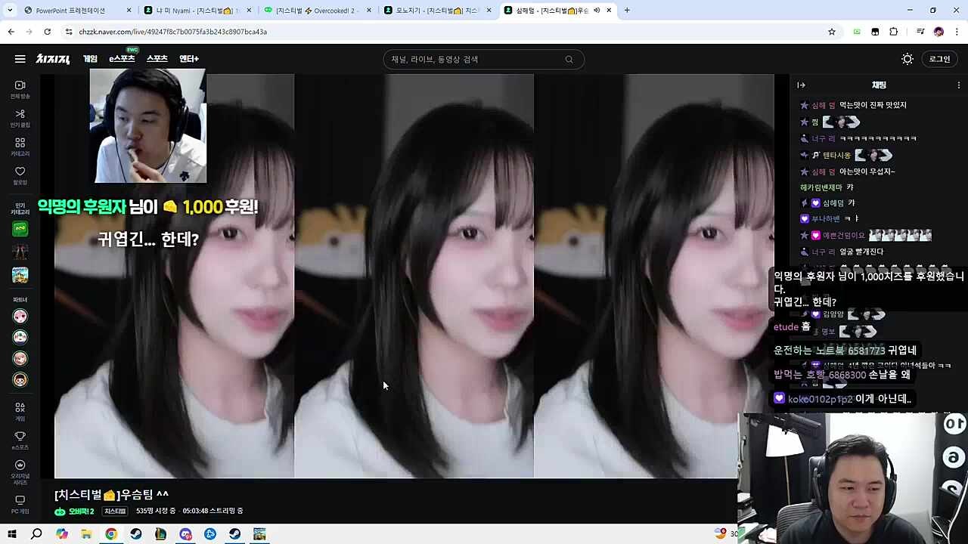Open 전체 방송 in the left sidebar

[x=20, y=89]
